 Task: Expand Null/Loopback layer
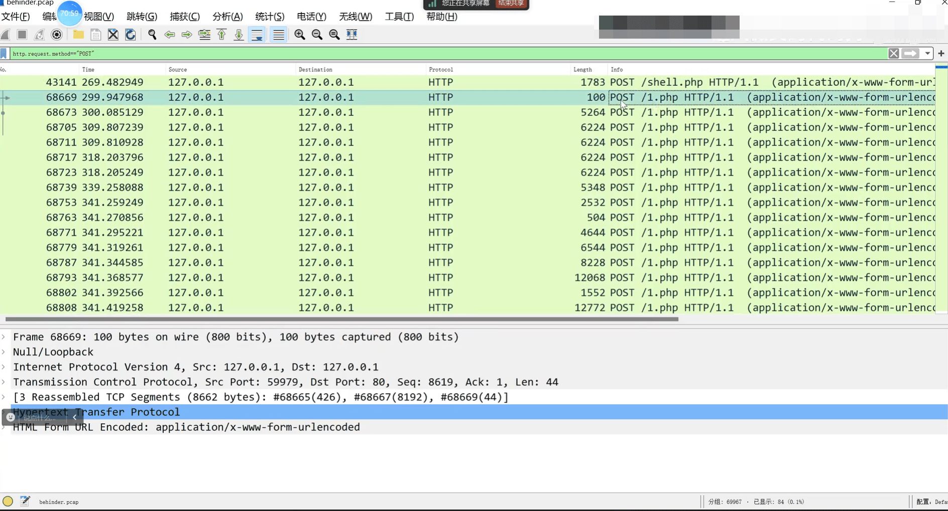click(x=4, y=352)
